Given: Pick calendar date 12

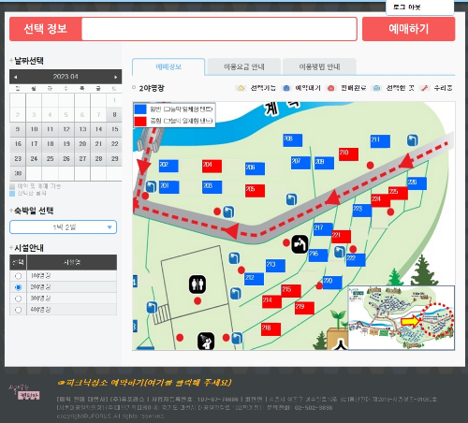Looking at the screenshot, I should 66,129.
